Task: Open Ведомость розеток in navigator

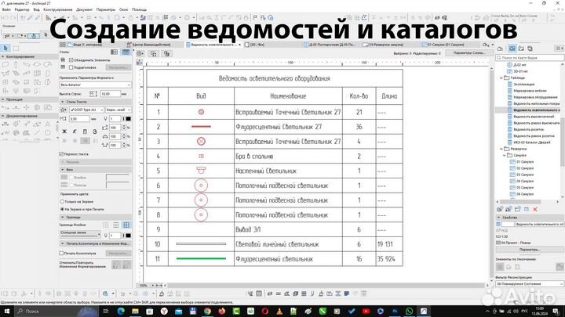Action: tap(528, 129)
